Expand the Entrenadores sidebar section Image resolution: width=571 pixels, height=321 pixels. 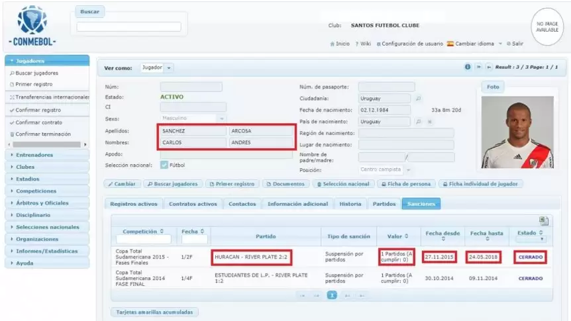coord(46,155)
